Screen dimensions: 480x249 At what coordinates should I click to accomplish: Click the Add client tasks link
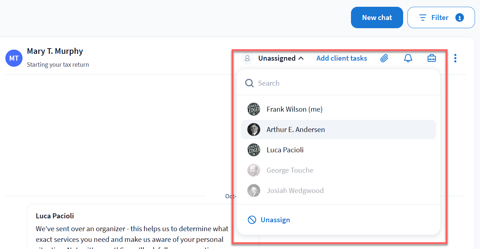tap(341, 58)
